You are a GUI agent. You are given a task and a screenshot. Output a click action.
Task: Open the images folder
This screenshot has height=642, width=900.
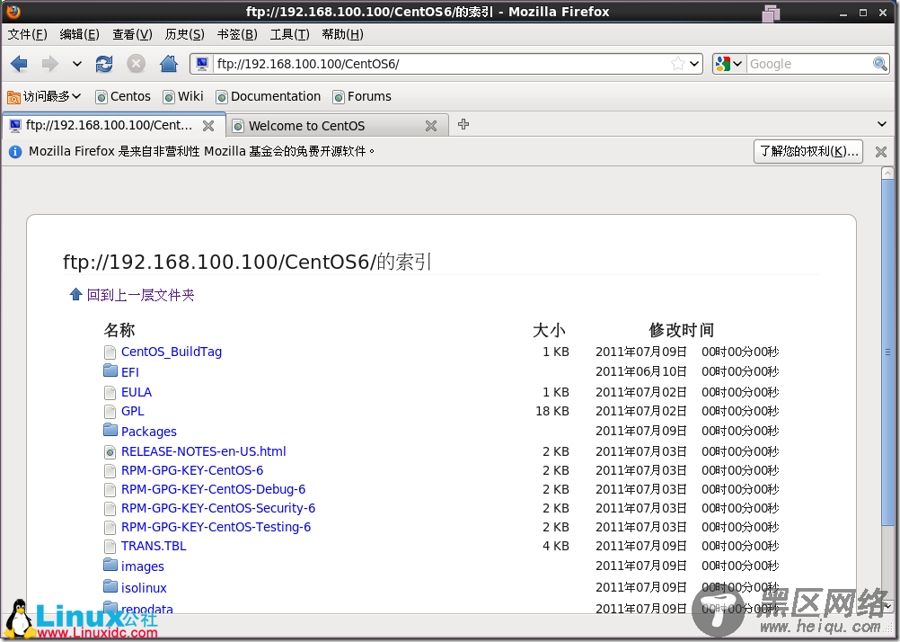142,566
